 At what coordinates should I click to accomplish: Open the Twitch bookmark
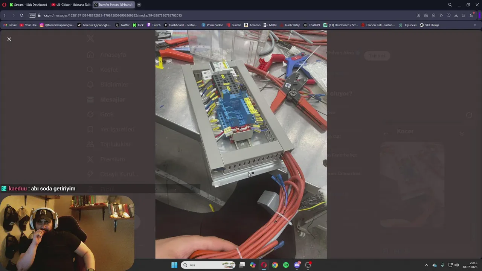154,25
